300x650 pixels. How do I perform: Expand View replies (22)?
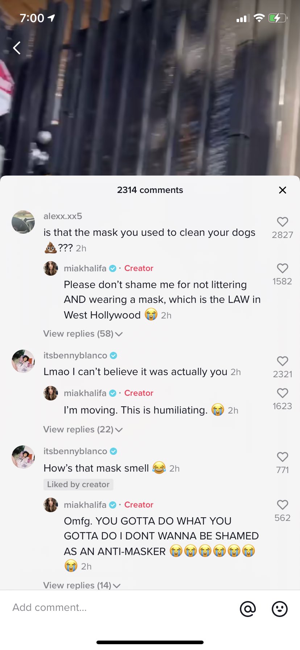pyautogui.click(x=83, y=429)
